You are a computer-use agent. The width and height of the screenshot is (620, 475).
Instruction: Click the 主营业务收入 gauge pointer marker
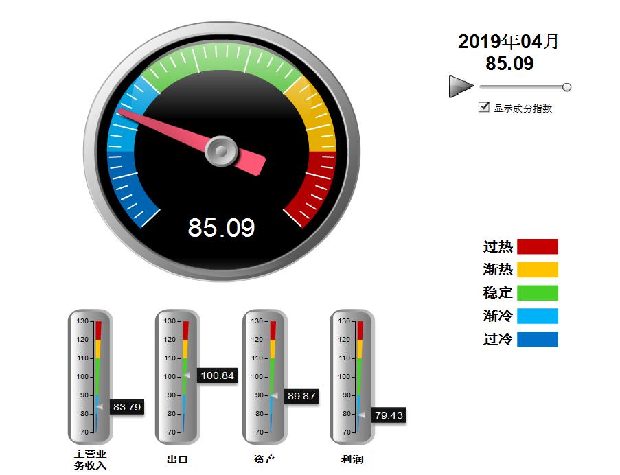point(100,407)
